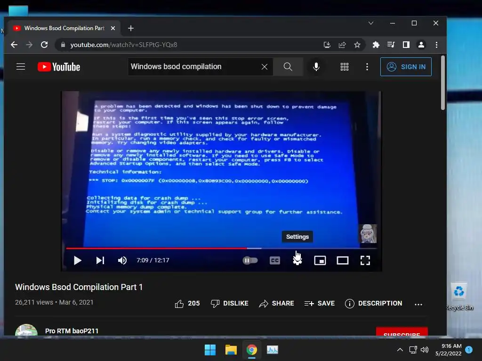
Task: Mute the video volume
Action: point(122,260)
